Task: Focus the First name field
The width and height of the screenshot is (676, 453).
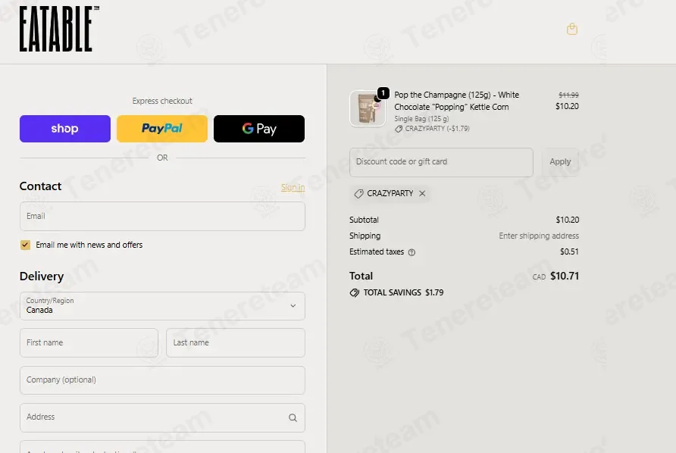Action: (x=89, y=342)
